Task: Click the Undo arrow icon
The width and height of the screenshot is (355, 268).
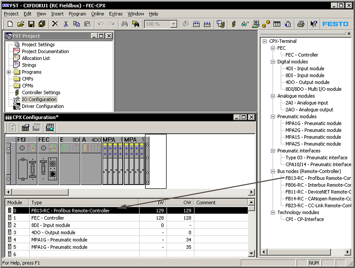Action: 101,24
